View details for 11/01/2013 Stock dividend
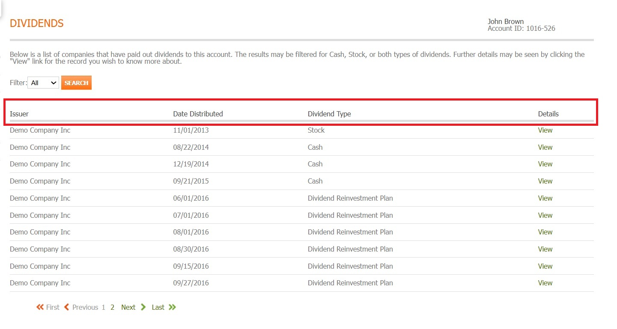Image resolution: width=617 pixels, height=329 pixels. tap(545, 130)
